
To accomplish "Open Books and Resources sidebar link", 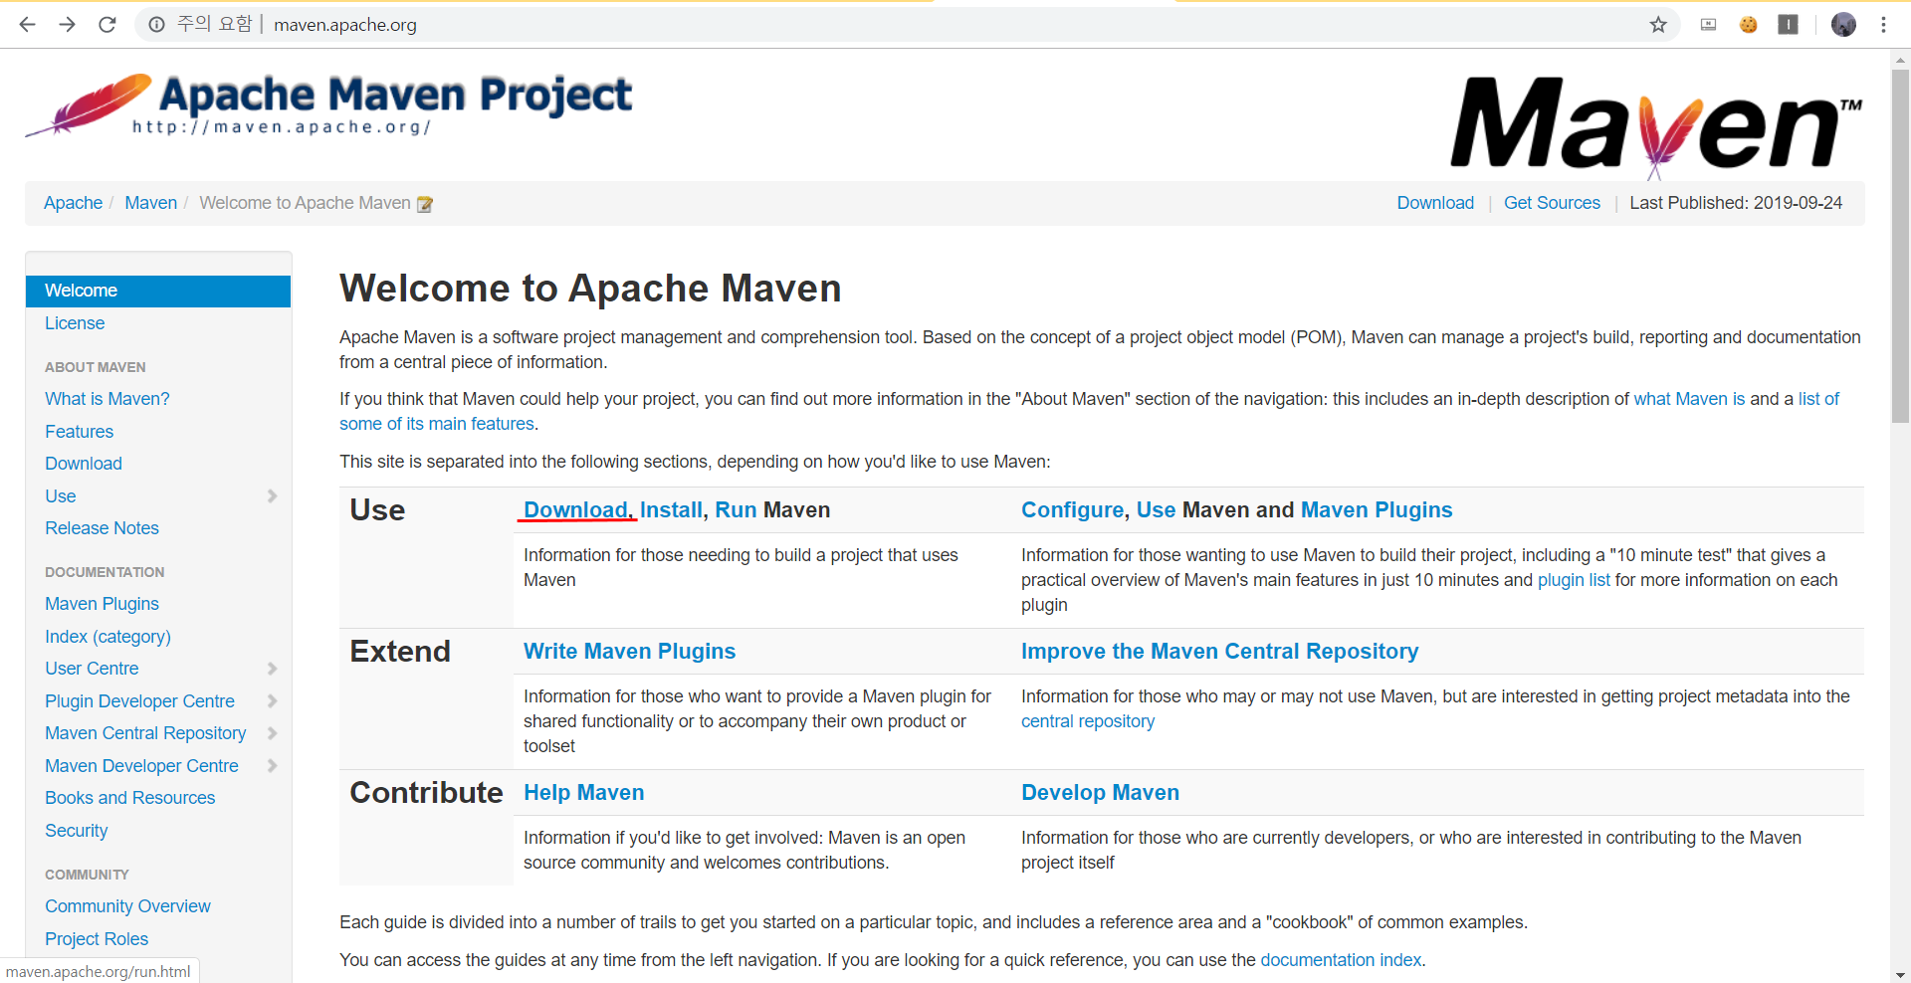I will point(129,798).
